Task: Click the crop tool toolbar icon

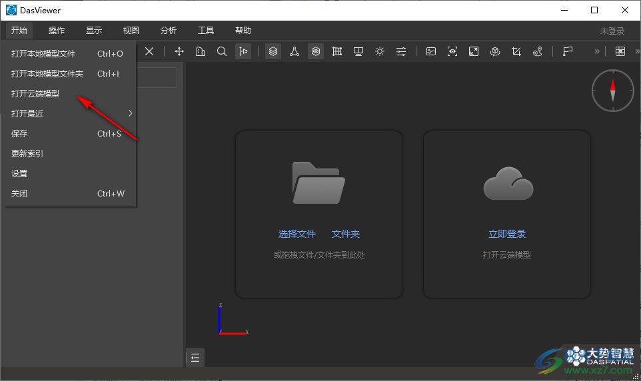Action: pos(516,51)
